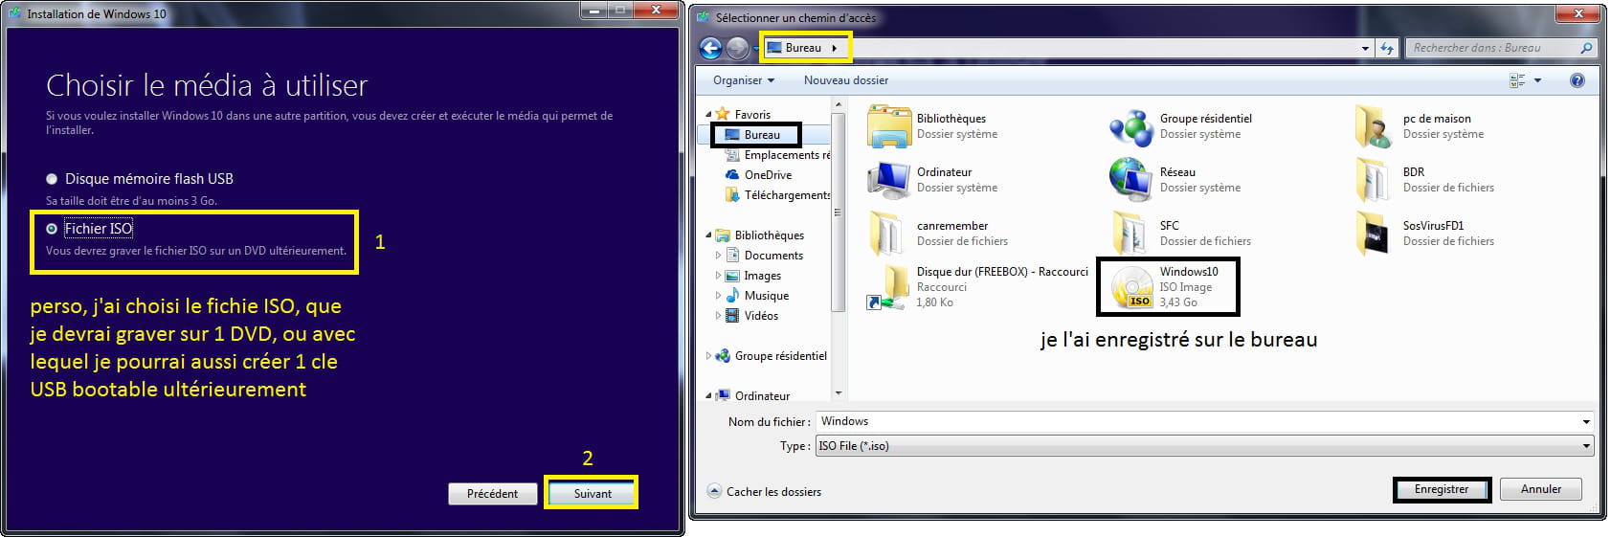The width and height of the screenshot is (1611, 537).
Task: Select the Disque mémoire flash USB radio button
Action: tap(52, 179)
